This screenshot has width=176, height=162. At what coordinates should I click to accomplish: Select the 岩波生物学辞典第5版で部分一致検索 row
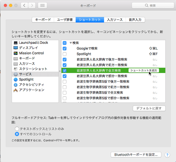[x=113, y=98]
